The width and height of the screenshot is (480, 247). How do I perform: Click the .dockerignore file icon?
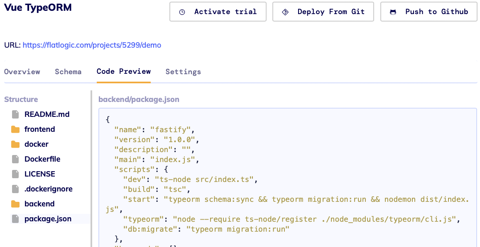15,189
